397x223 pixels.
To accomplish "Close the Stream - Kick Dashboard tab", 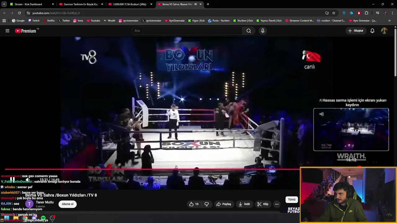I will 53,4.
